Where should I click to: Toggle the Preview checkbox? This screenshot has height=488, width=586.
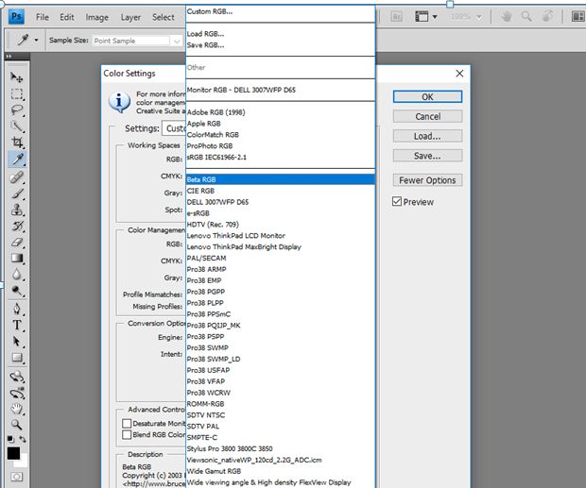click(x=397, y=201)
